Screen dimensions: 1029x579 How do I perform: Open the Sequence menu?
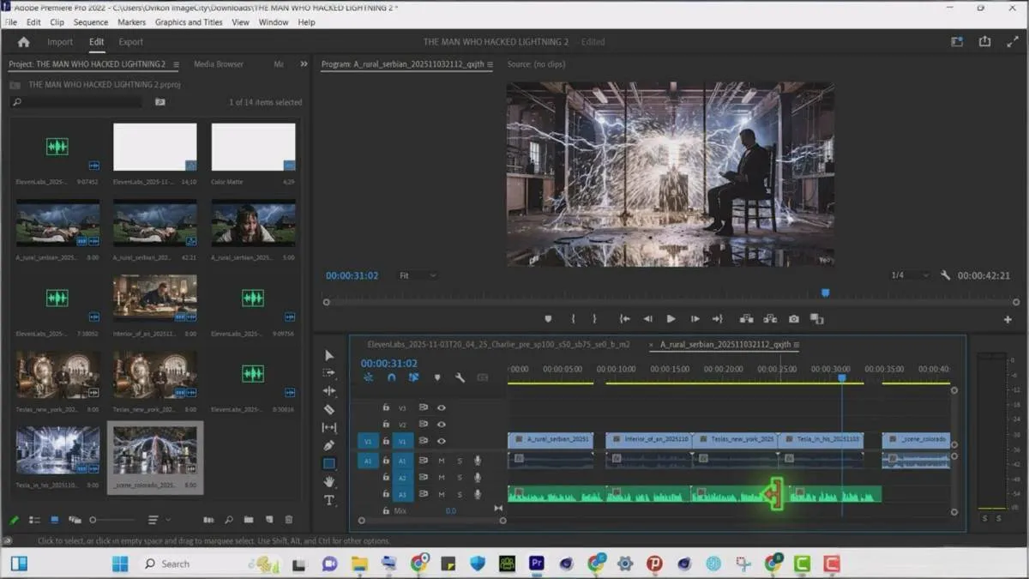tap(90, 22)
